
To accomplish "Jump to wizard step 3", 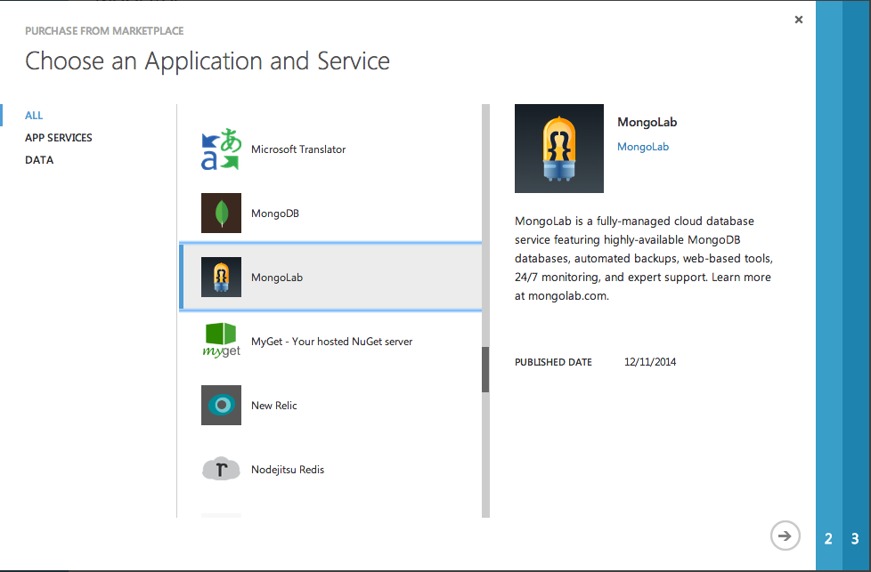I will pos(856,538).
